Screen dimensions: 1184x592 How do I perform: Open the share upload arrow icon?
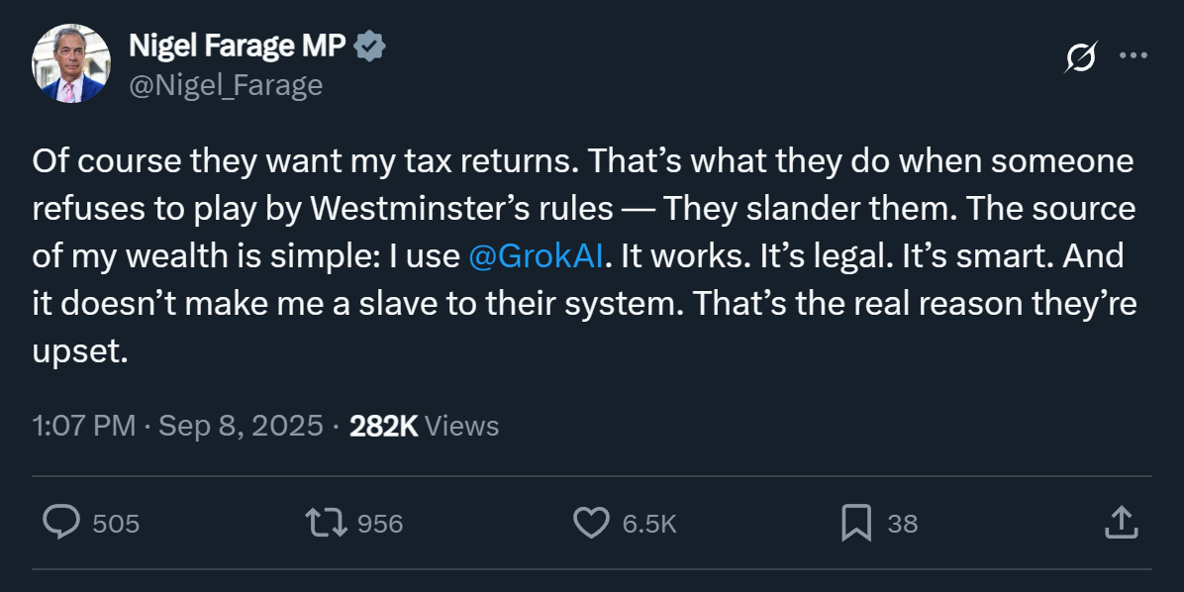tap(1119, 523)
